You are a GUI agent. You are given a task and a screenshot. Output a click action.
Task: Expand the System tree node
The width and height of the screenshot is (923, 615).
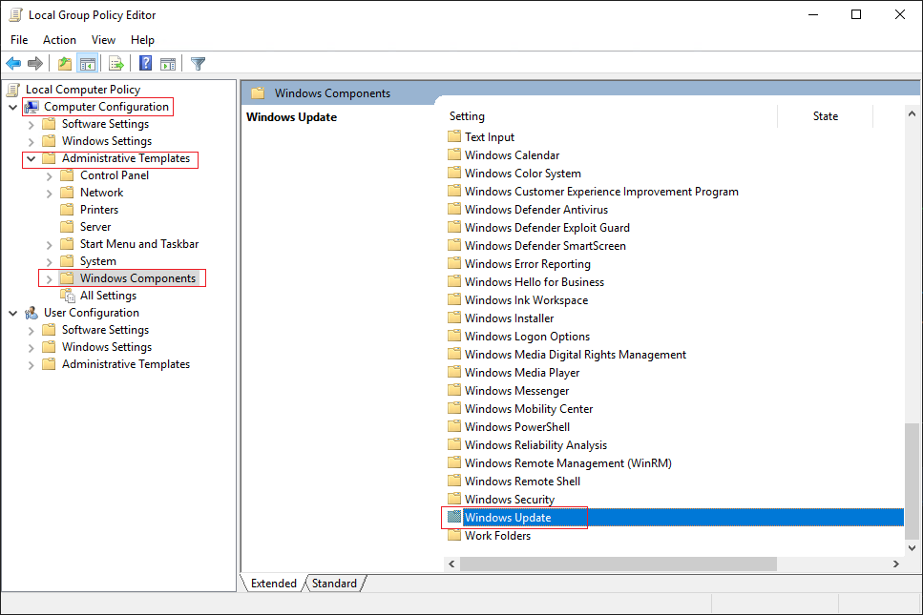pos(50,261)
